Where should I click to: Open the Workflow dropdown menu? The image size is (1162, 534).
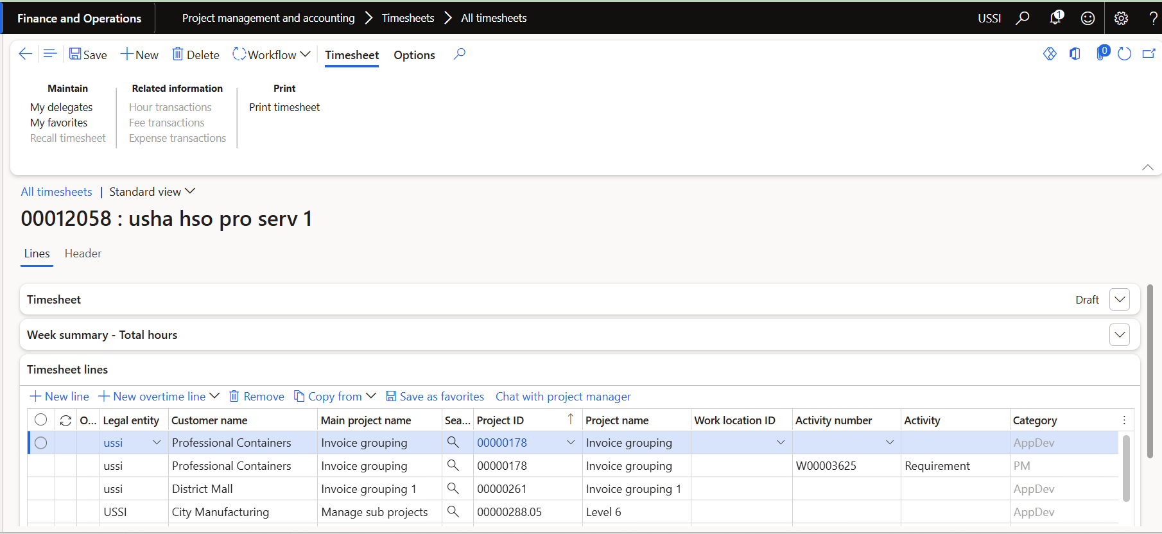coord(272,55)
